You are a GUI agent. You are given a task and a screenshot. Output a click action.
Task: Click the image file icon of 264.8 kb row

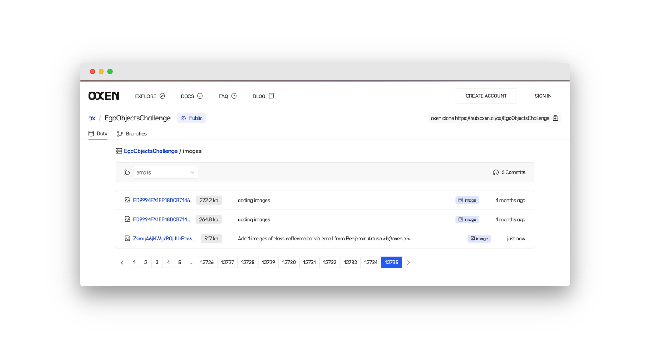pyautogui.click(x=127, y=219)
